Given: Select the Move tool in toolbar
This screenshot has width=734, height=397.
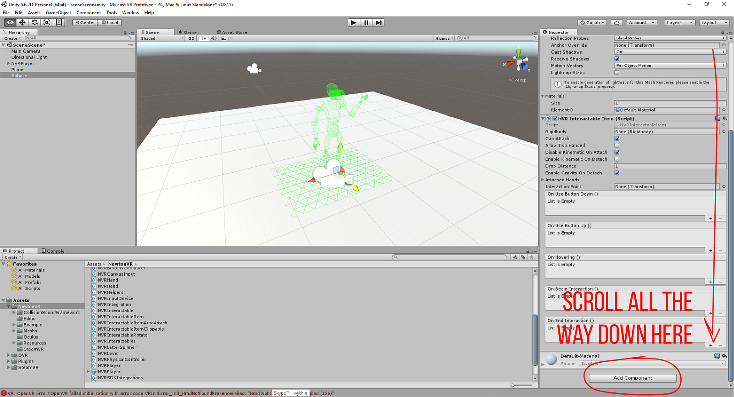Looking at the screenshot, I should pos(22,22).
